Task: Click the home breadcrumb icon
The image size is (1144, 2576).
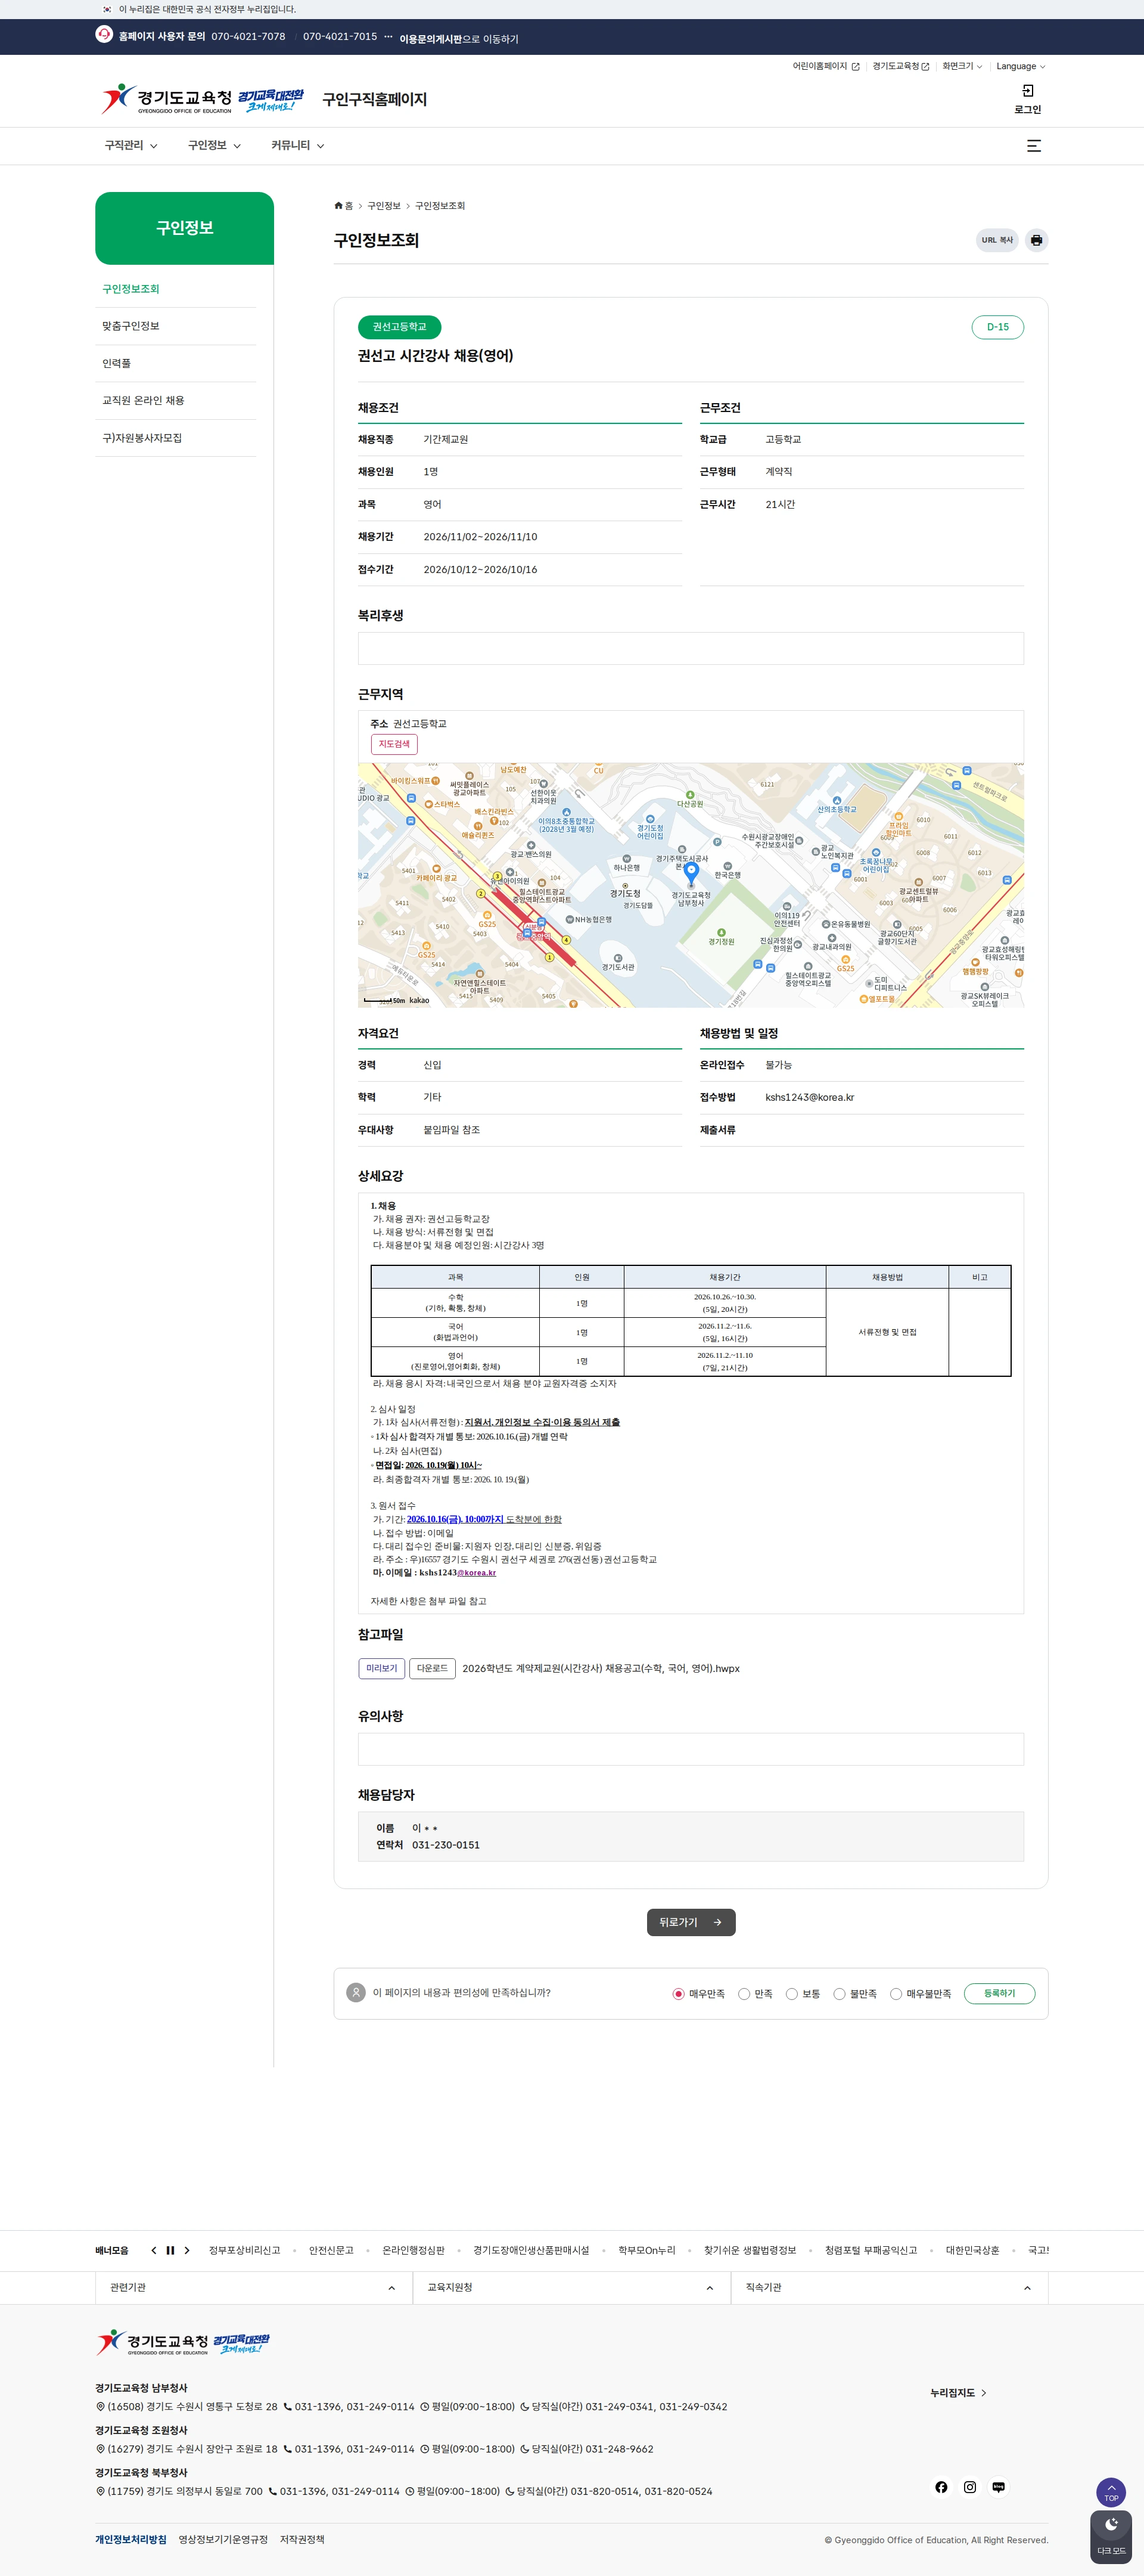Action: pyautogui.click(x=338, y=206)
